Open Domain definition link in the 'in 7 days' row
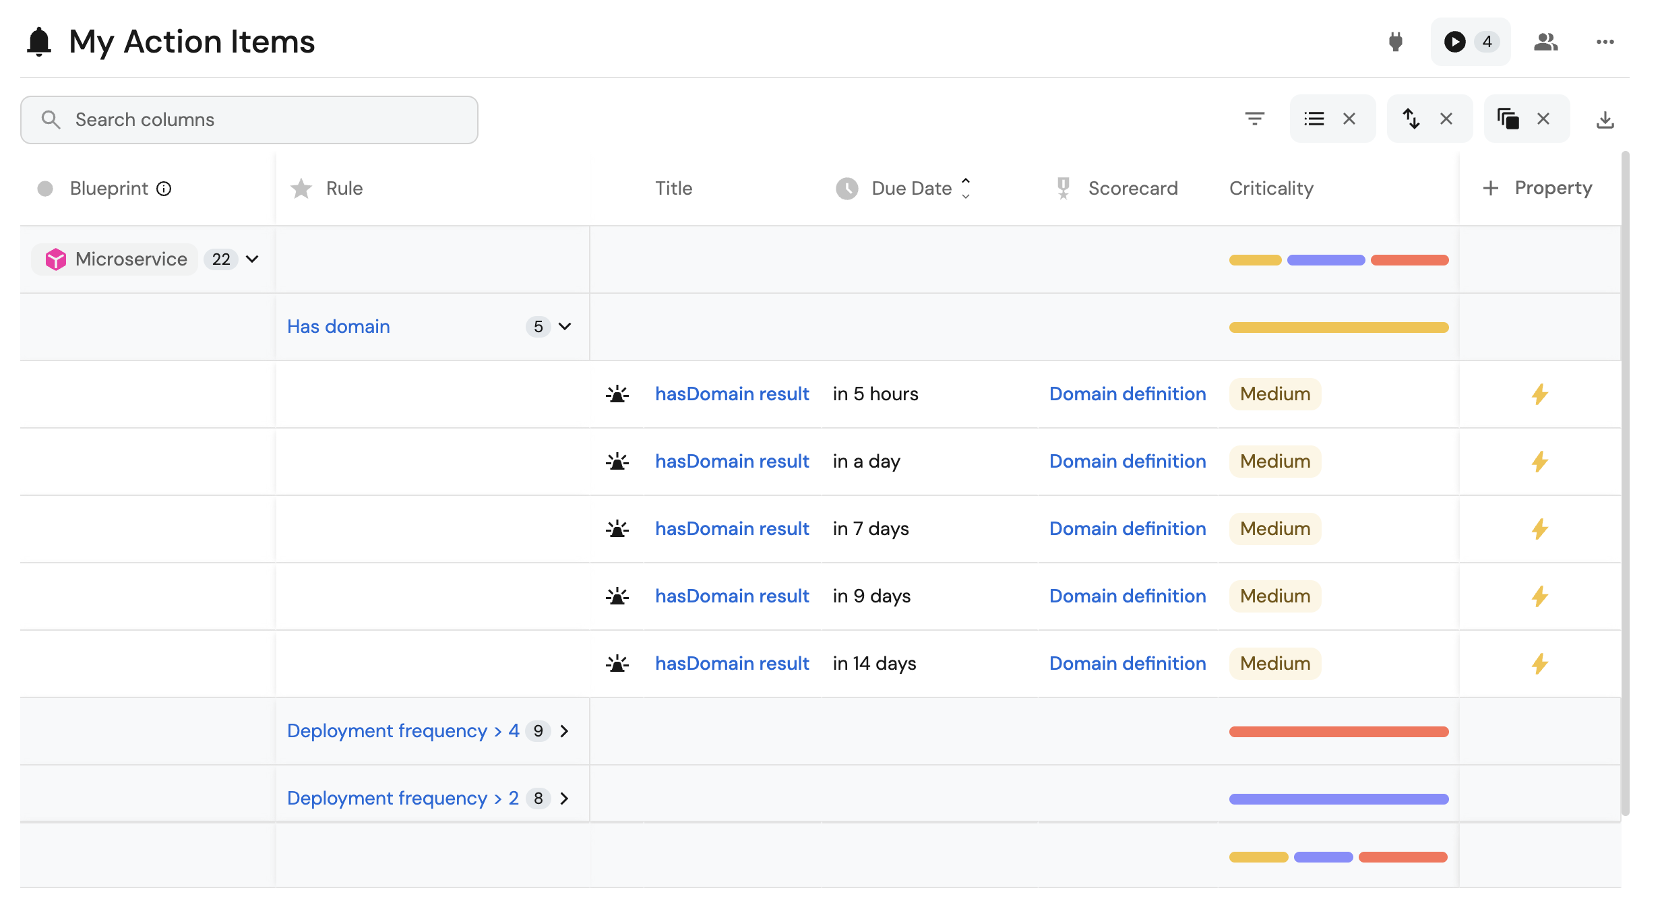 point(1127,529)
